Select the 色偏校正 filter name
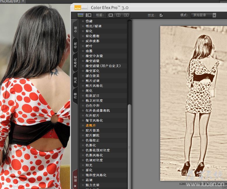This screenshot has height=189, width=227. tap(92, 140)
